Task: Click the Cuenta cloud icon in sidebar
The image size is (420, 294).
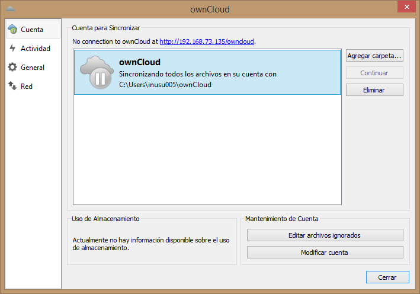Action: [12, 29]
